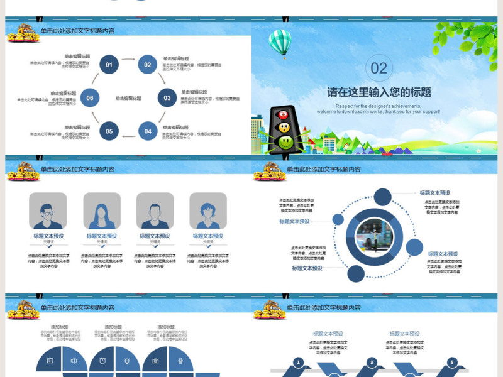Select the male avatar silhouette
Image resolution: width=503 pixels, height=377 pixels.
[x=47, y=212]
